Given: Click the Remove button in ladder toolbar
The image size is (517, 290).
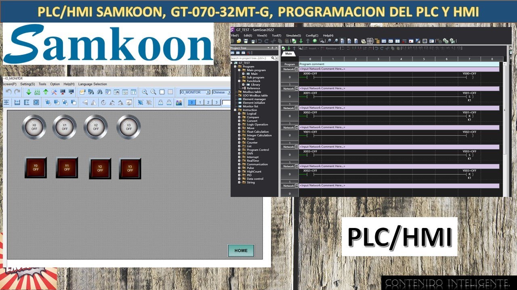Looking at the screenshot, I should [x=330, y=48].
